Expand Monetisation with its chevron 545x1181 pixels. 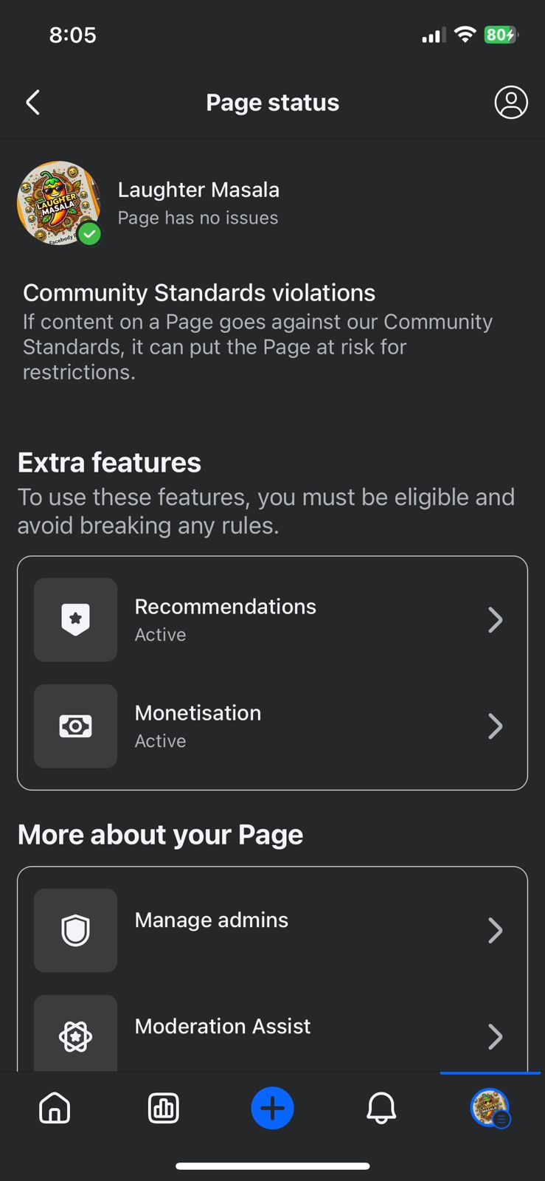[x=495, y=726]
